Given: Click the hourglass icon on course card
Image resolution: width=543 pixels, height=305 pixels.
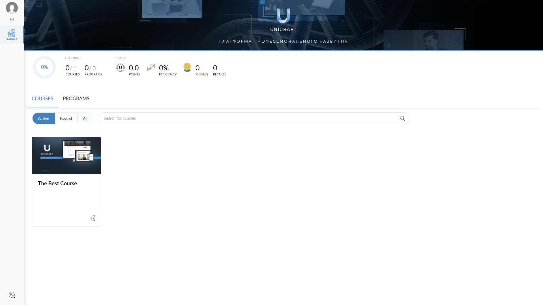Looking at the screenshot, I should tap(93, 218).
